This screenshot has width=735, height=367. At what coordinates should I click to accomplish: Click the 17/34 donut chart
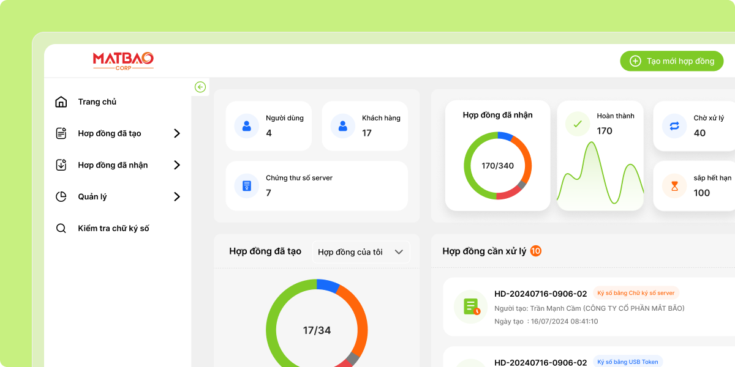[317, 323]
